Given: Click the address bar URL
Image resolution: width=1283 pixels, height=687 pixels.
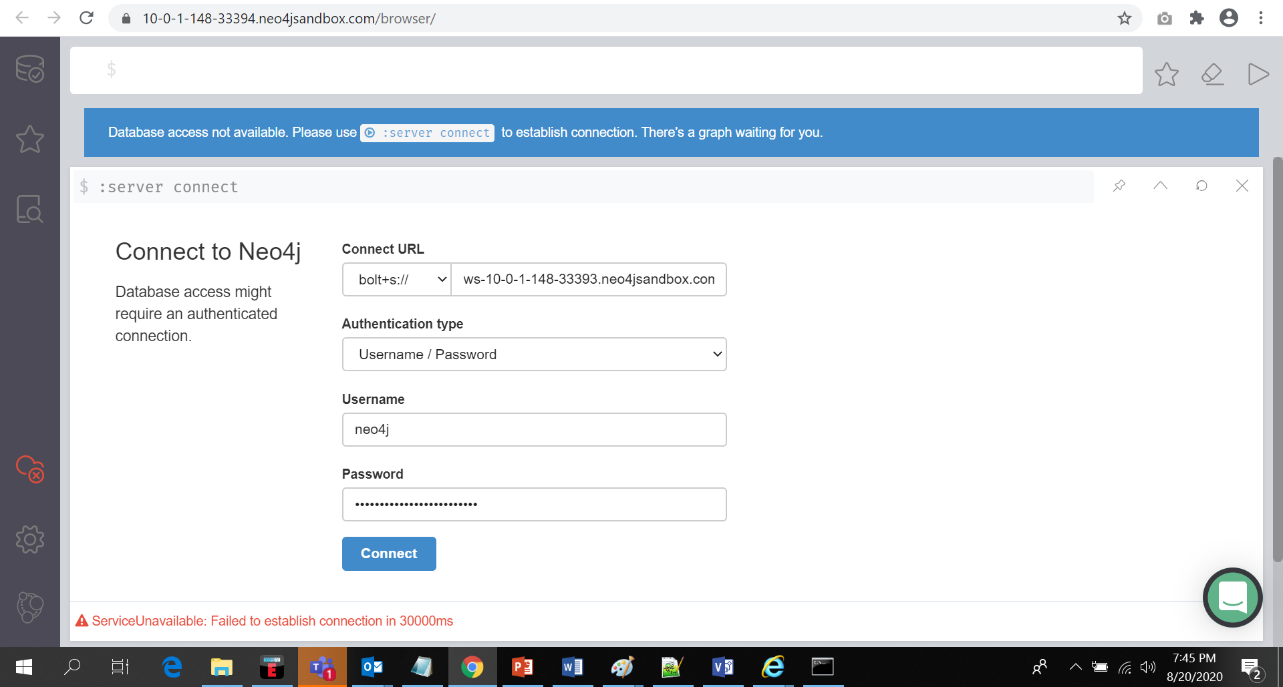Looking at the screenshot, I should pos(289,19).
